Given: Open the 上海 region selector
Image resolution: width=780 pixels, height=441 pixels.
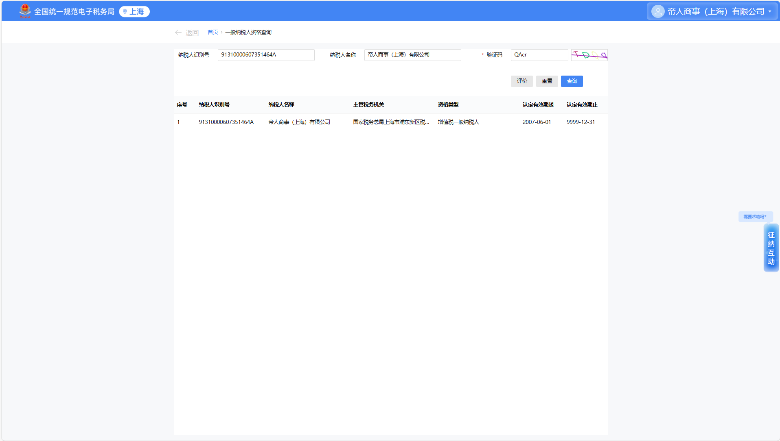Looking at the screenshot, I should pos(134,12).
